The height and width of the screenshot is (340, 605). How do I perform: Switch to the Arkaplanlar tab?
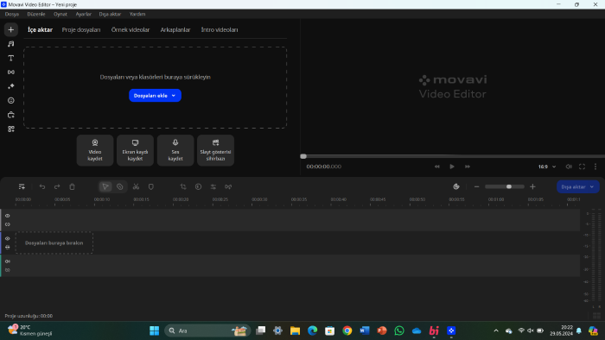pyautogui.click(x=175, y=29)
